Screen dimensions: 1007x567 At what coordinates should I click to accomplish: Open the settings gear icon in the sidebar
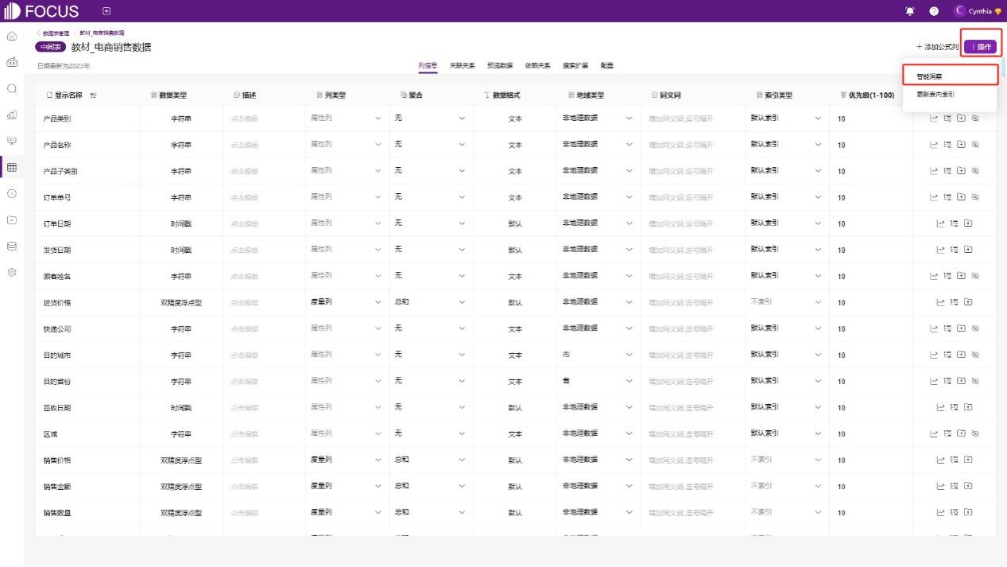[10, 273]
